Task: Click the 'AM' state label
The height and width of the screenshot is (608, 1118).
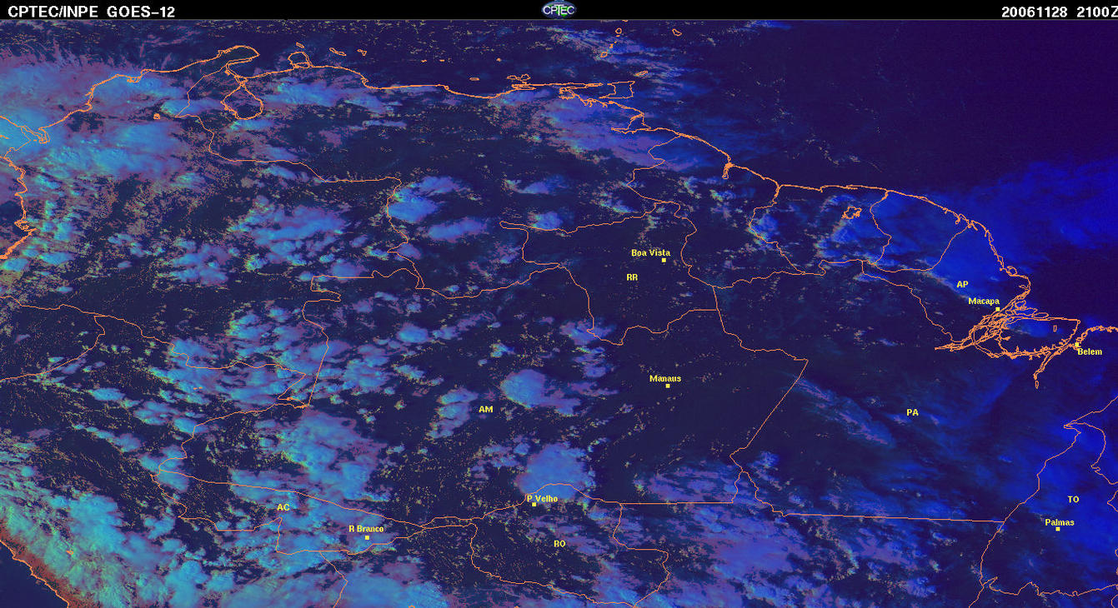Action: point(486,409)
